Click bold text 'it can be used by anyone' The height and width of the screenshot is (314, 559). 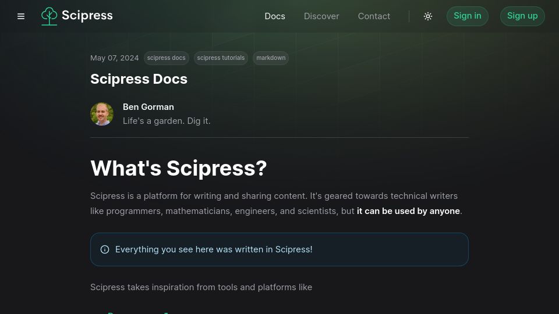(x=408, y=211)
